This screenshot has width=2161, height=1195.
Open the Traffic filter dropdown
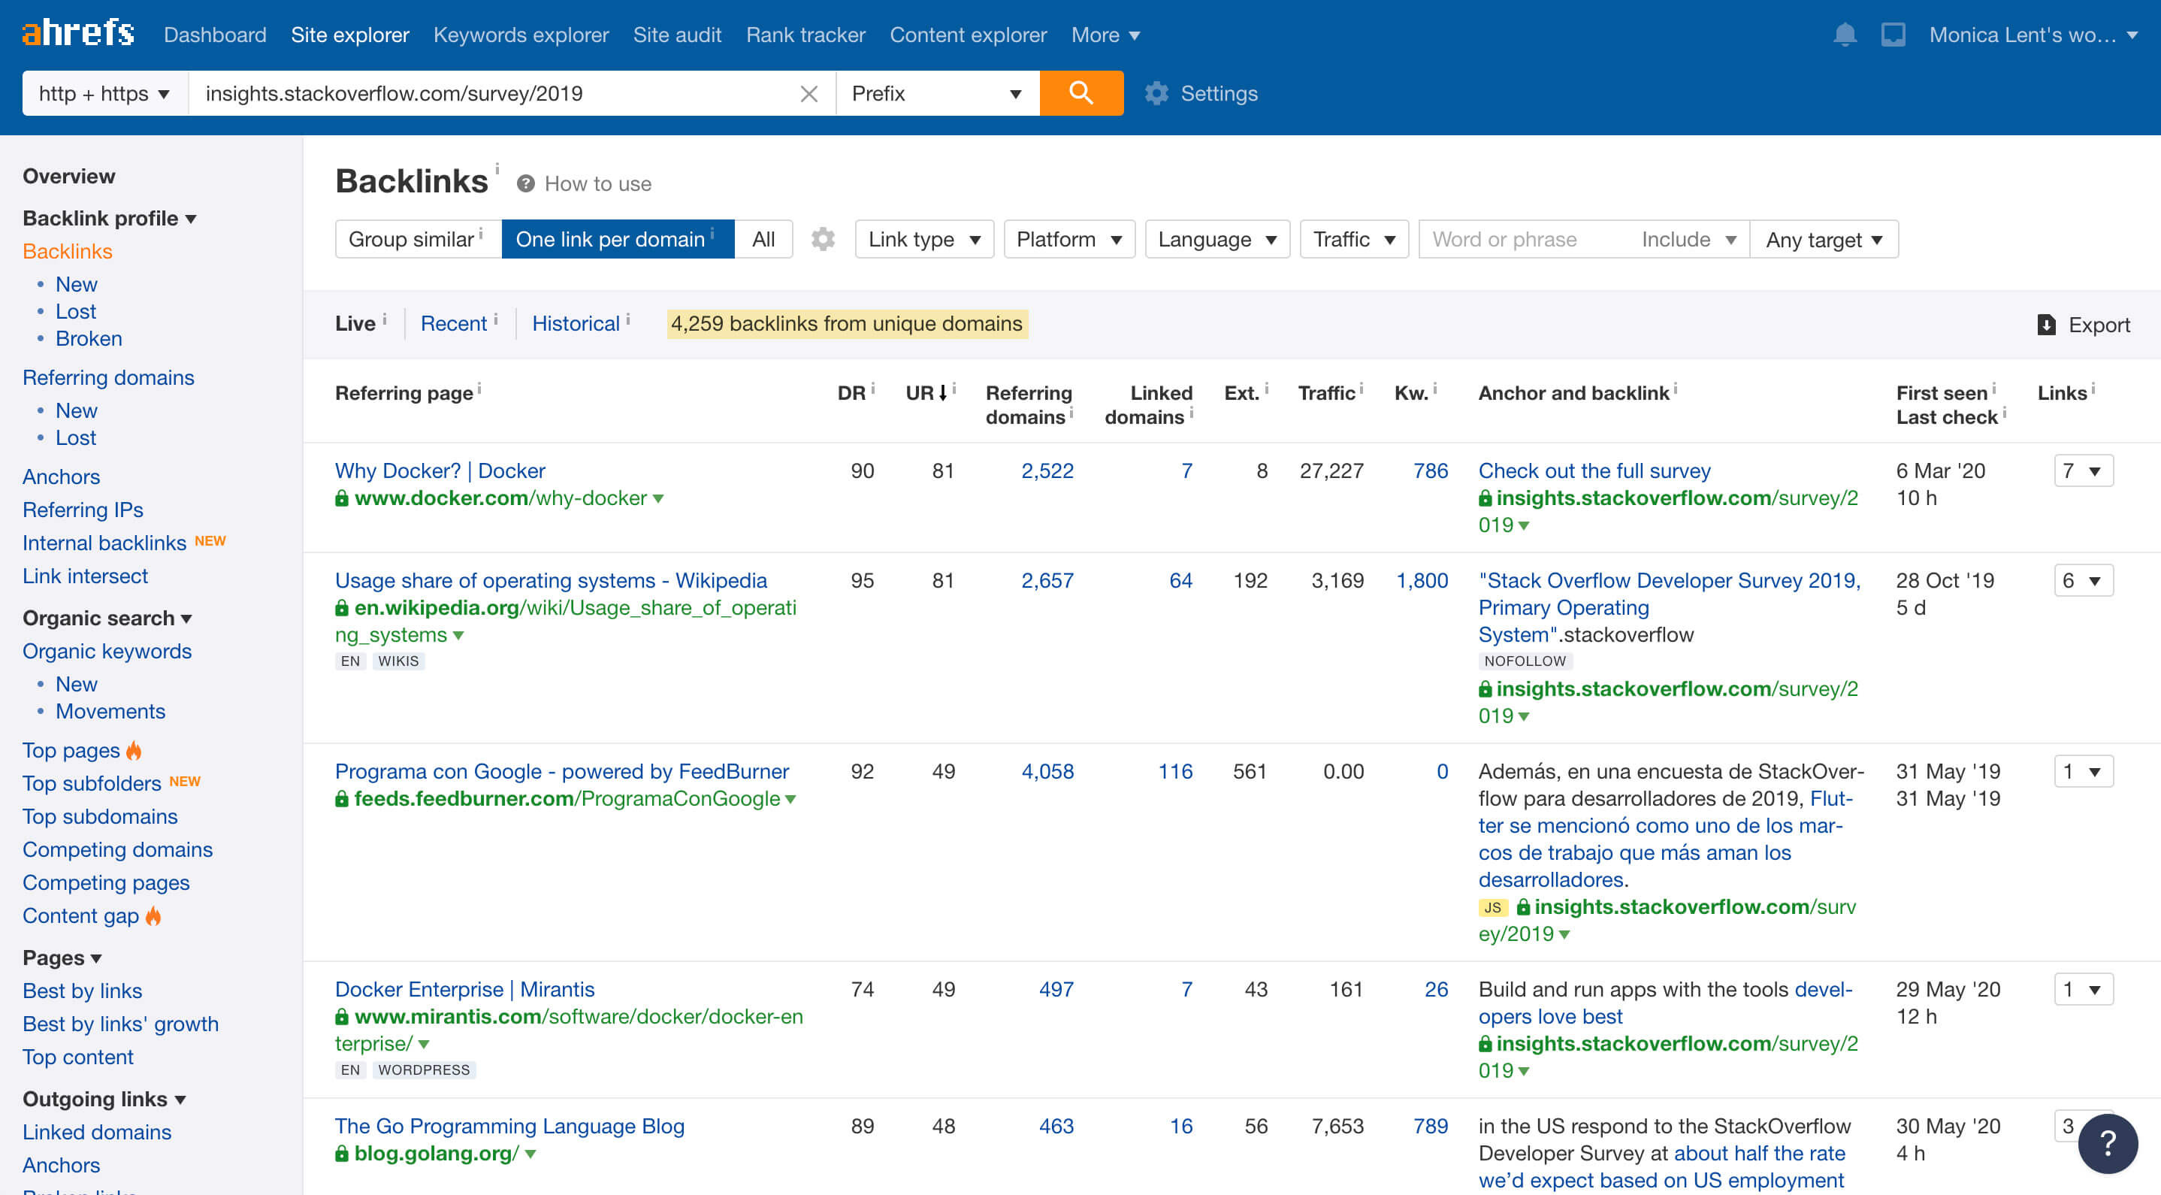point(1353,239)
